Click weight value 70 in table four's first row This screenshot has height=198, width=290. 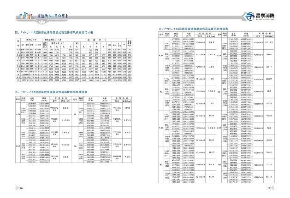pyautogui.click(x=130, y=50)
